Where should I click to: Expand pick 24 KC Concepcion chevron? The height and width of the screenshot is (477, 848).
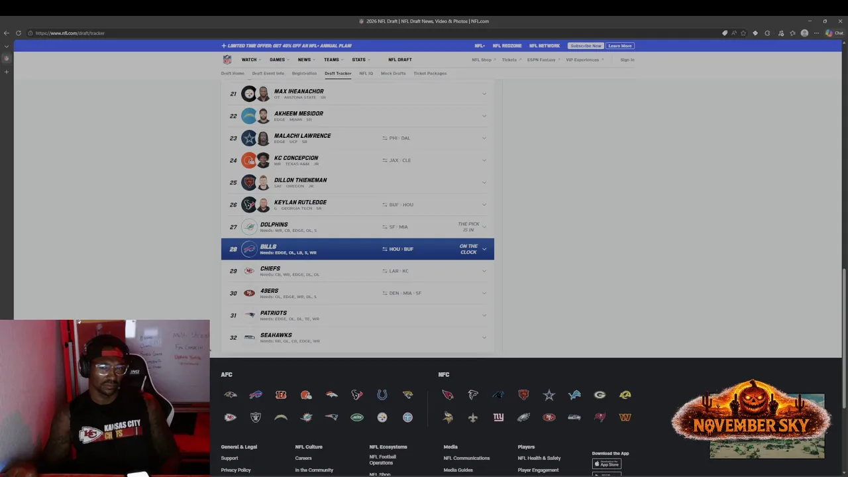(484, 160)
